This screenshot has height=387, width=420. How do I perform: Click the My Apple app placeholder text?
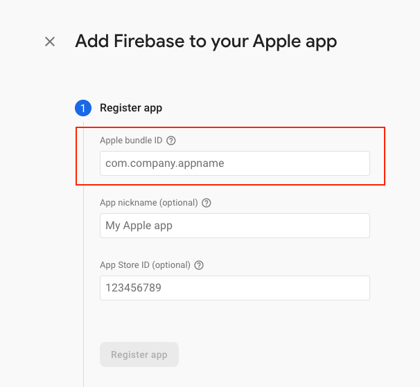[139, 226]
